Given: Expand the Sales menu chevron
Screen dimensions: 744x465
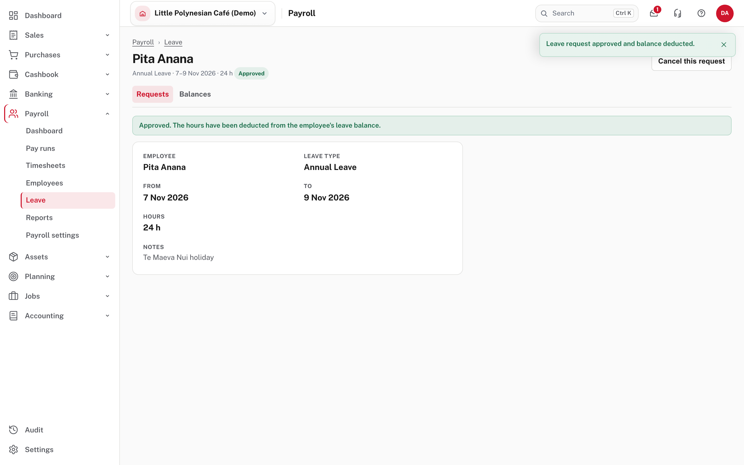Looking at the screenshot, I should point(107,35).
